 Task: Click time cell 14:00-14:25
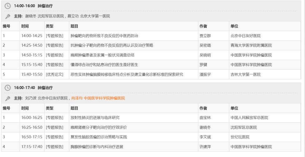click(32, 36)
